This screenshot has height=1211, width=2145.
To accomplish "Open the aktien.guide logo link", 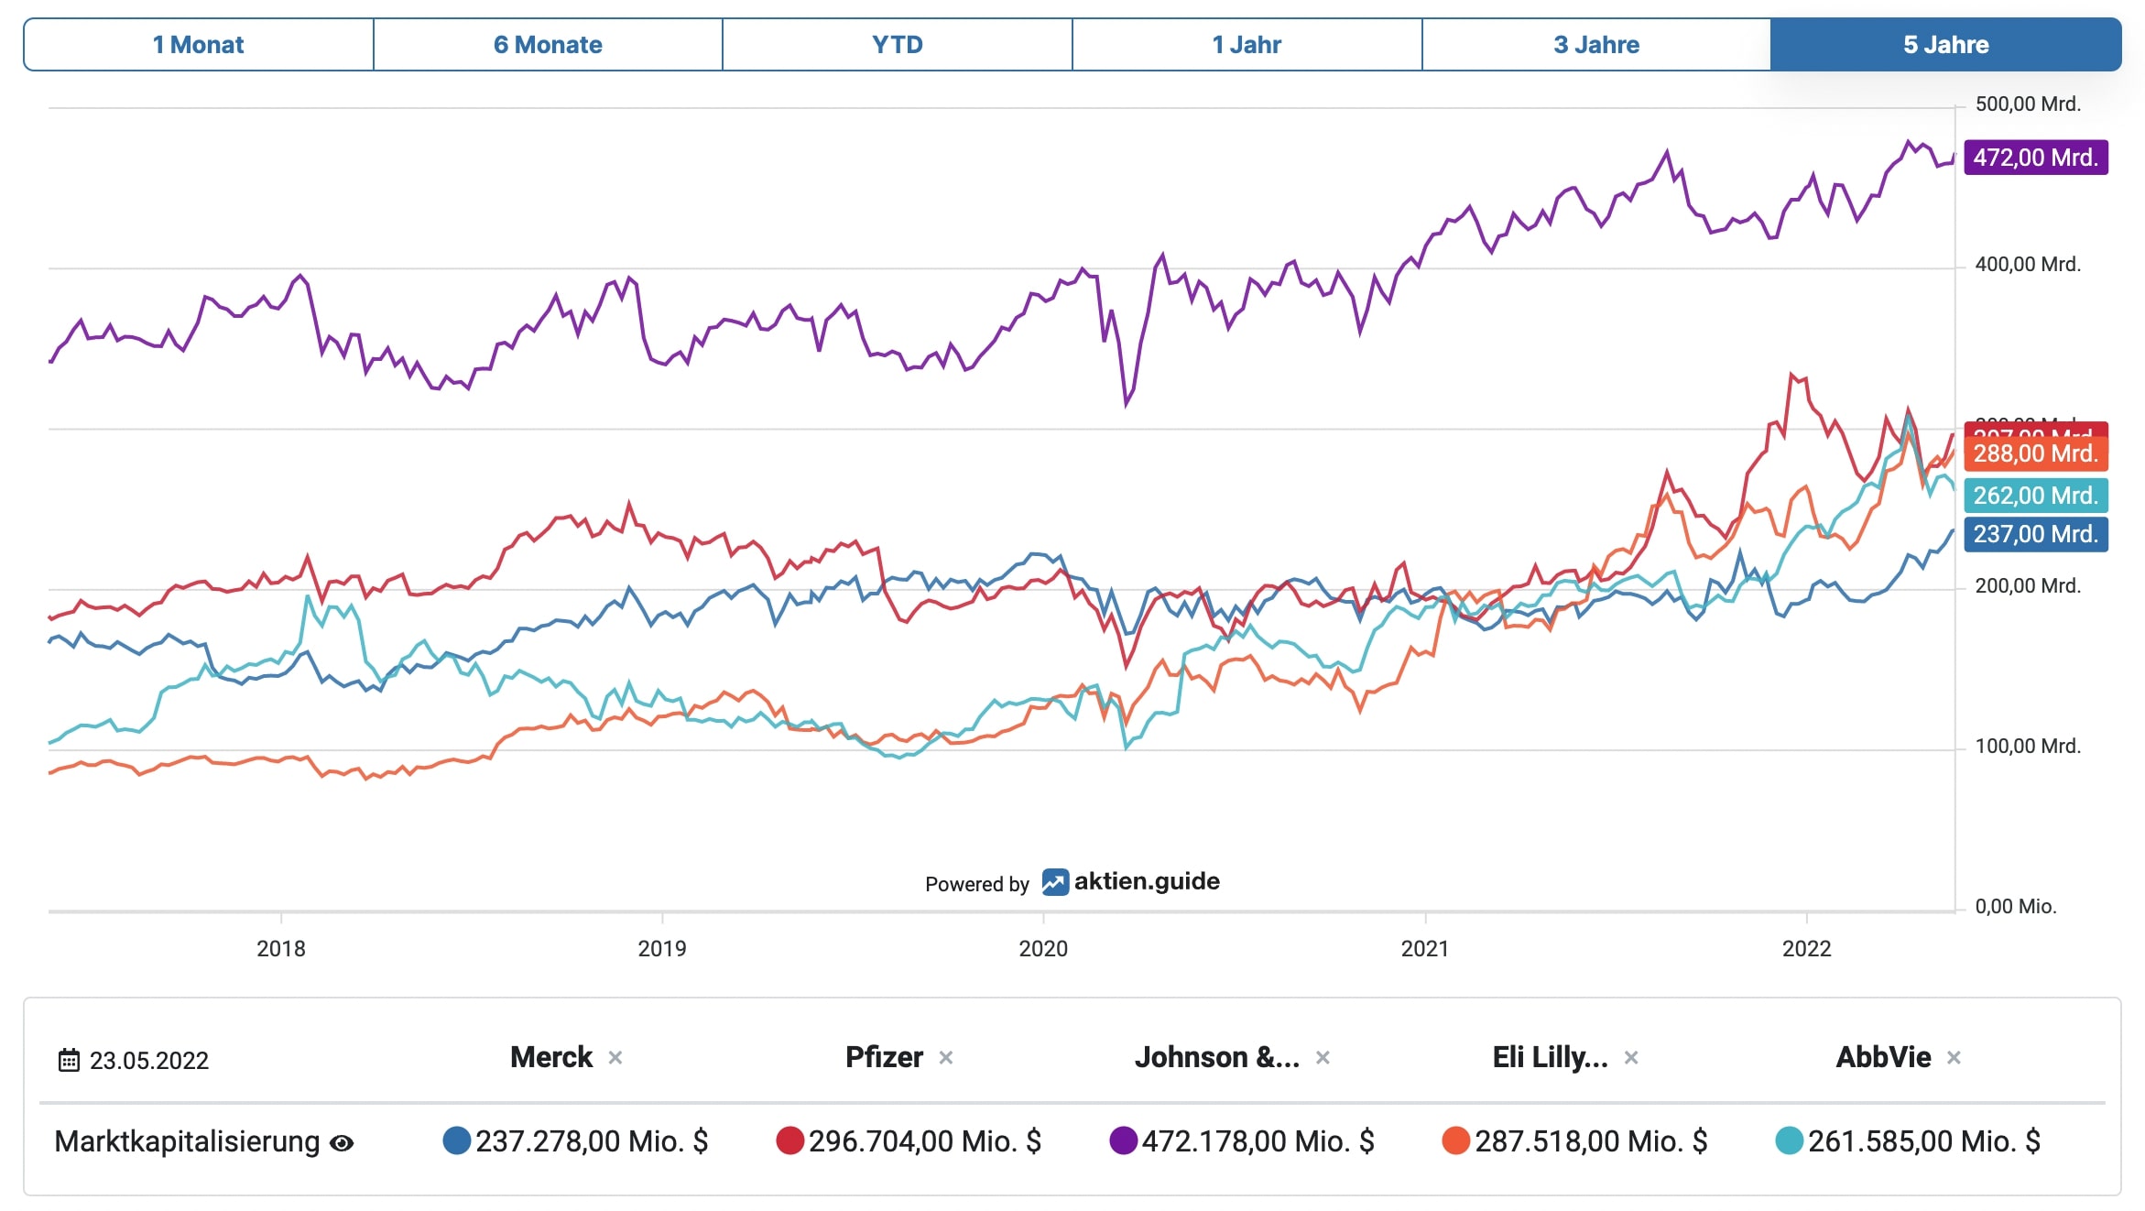I will coord(1131,881).
